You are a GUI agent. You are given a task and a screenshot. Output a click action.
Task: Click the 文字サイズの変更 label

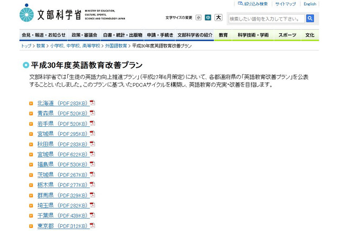tap(179, 17)
